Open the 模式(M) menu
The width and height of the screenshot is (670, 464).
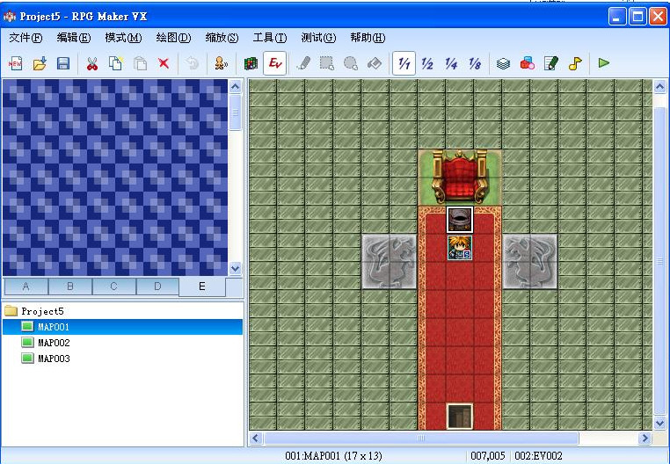[123, 38]
